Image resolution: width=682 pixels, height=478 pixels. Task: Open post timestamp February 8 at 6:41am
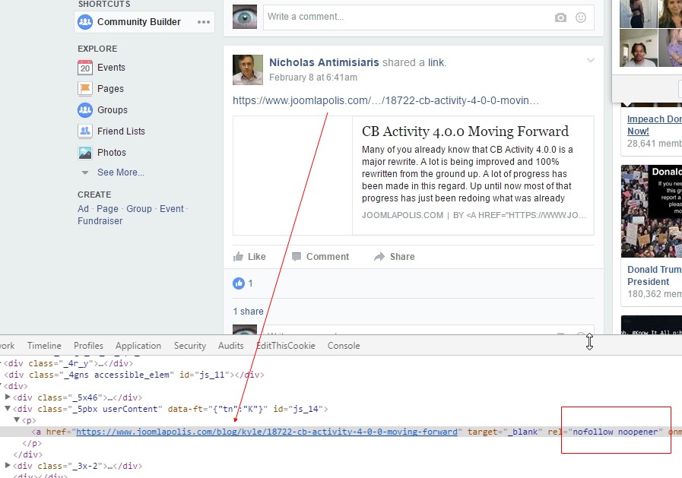[313, 78]
